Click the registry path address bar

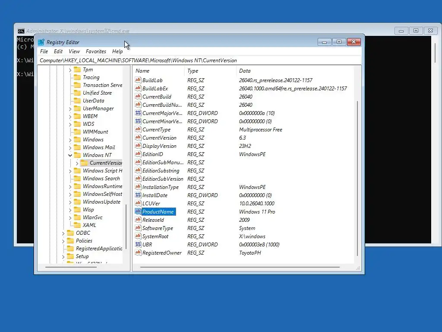199,61
